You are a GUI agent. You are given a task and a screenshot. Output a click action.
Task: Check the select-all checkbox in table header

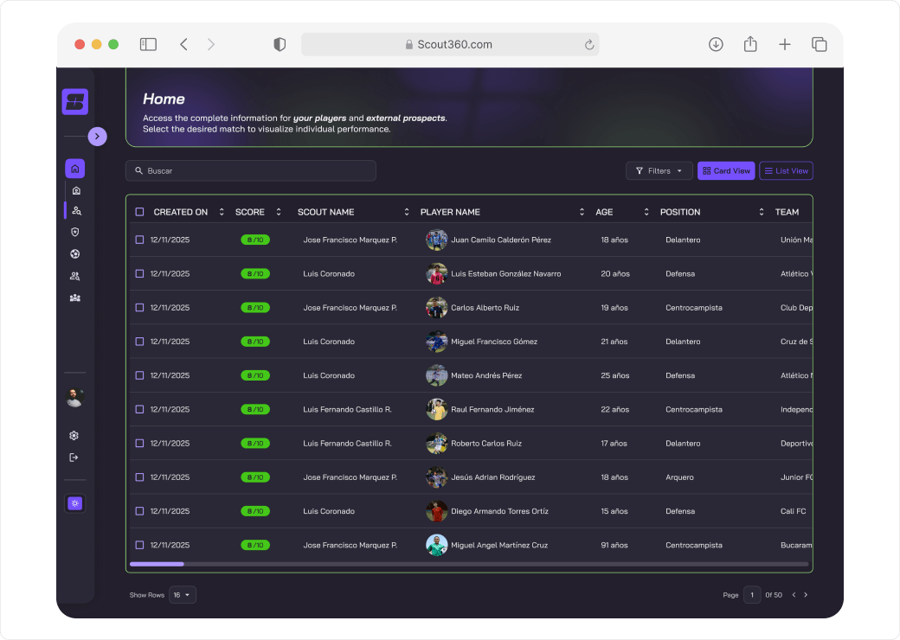tap(139, 212)
